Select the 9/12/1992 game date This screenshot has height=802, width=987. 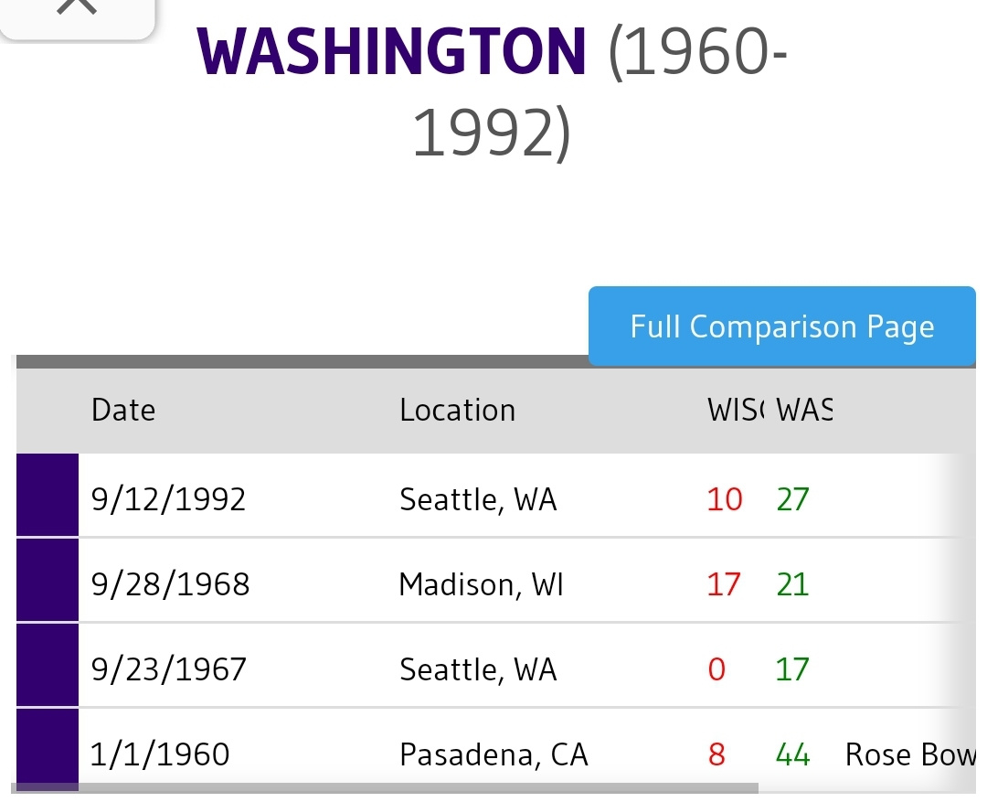pyautogui.click(x=168, y=499)
